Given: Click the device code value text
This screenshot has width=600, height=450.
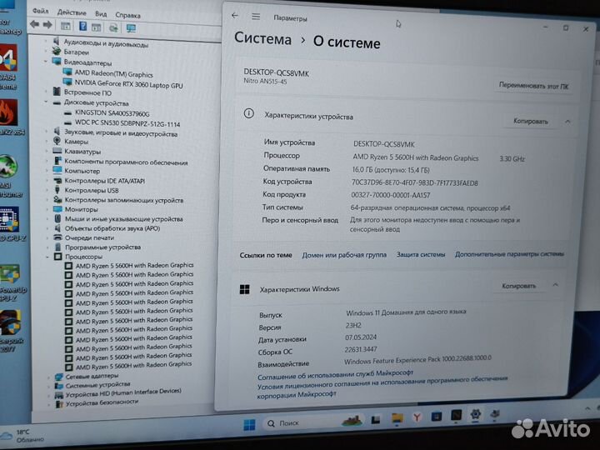Looking at the screenshot, I should click(x=415, y=182).
